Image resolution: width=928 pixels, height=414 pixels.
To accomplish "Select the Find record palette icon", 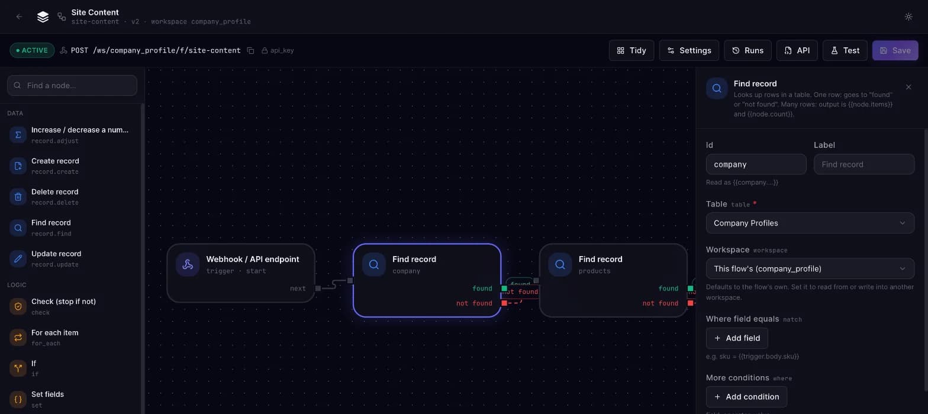I will 18,227.
